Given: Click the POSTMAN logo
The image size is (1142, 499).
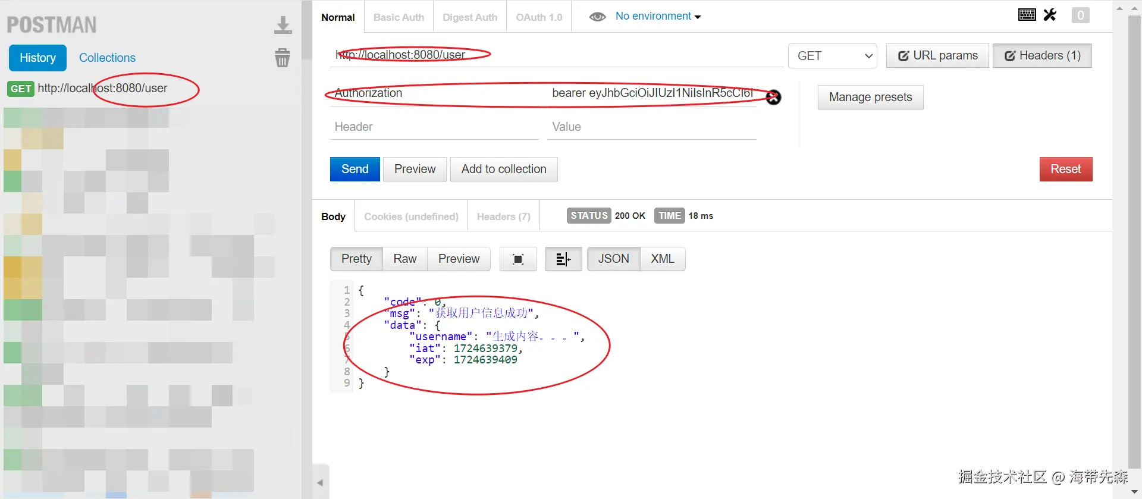Looking at the screenshot, I should coord(52,25).
